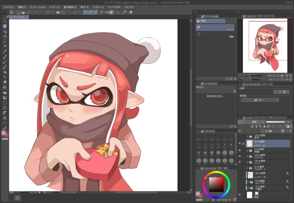Select the Pen tool in toolbox

[x=5, y=57]
